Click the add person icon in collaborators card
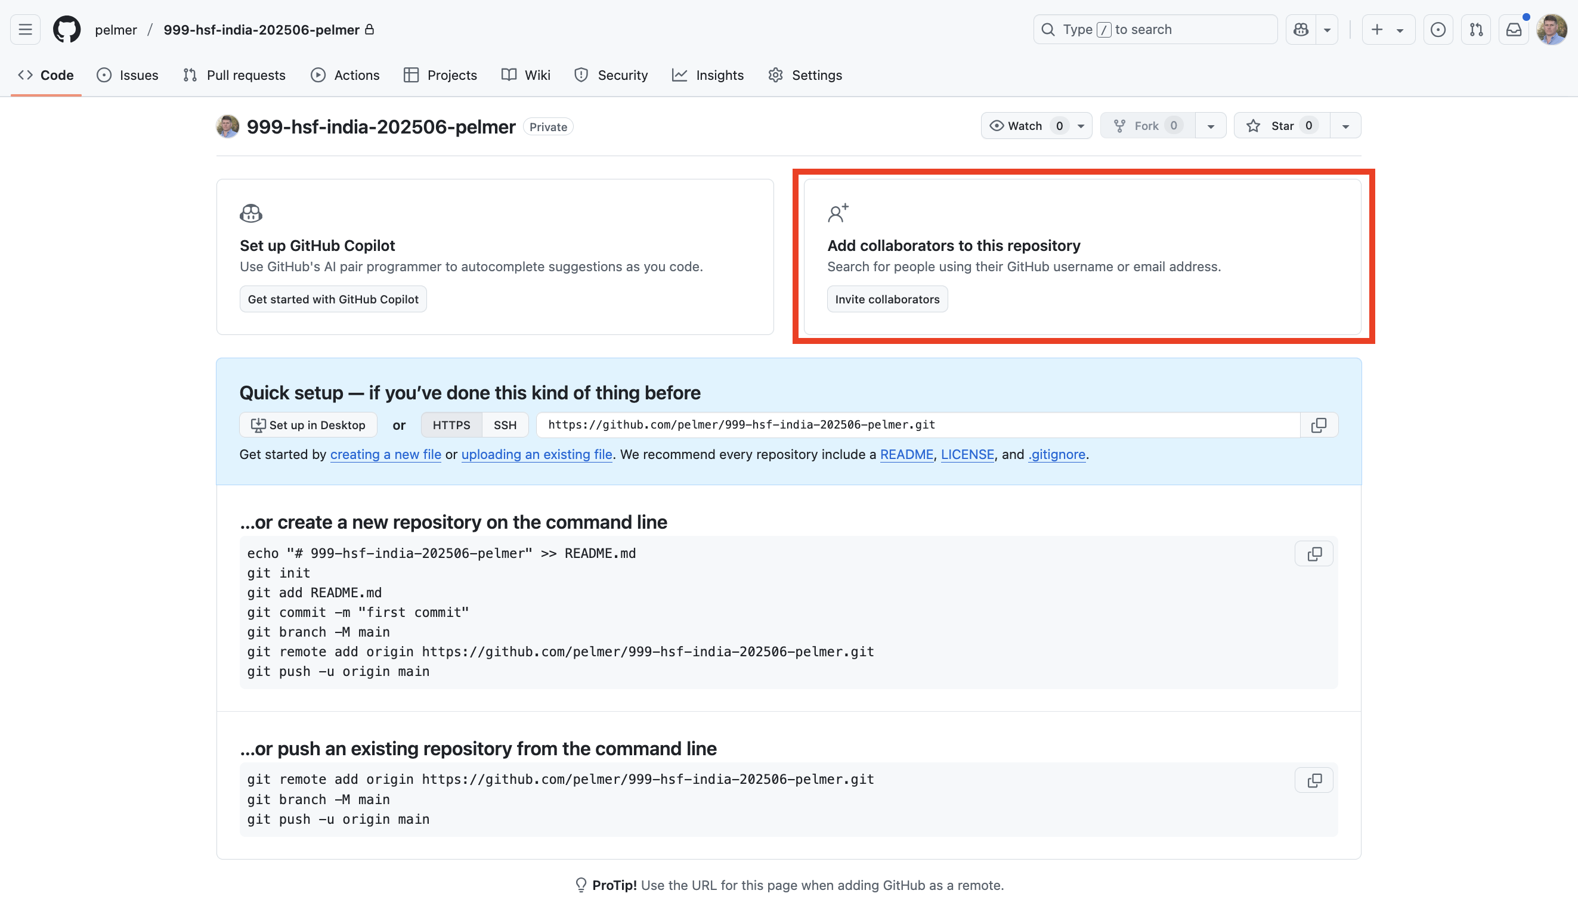Screen dimensions: 1578x912 [x=838, y=213]
